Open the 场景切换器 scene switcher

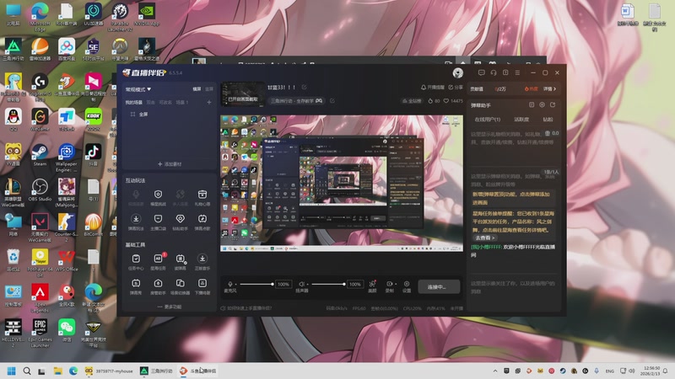click(180, 286)
